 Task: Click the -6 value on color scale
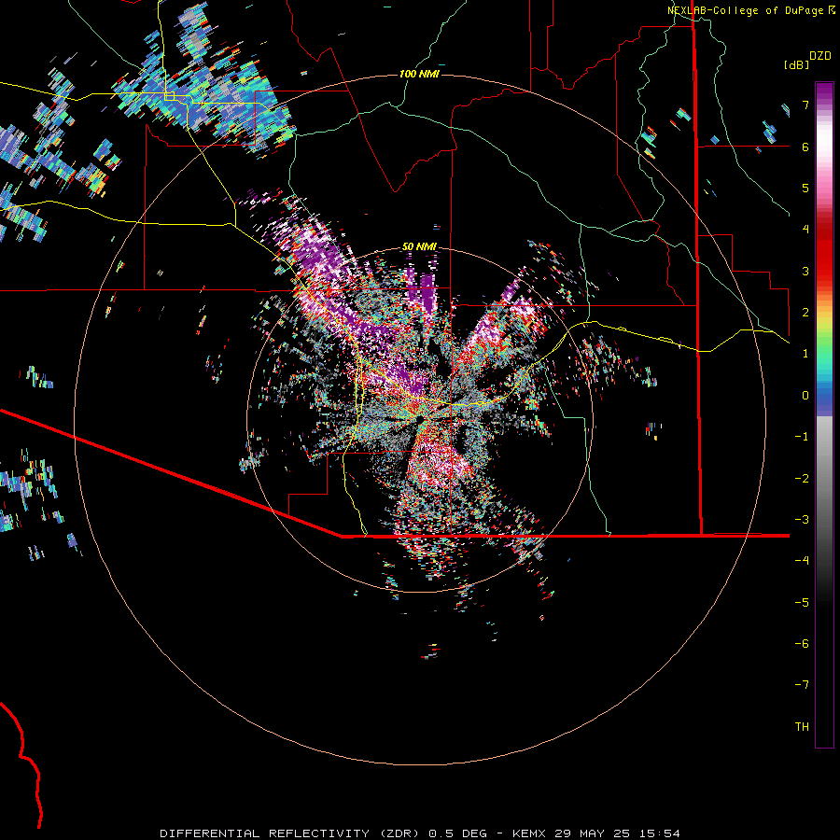(802, 644)
